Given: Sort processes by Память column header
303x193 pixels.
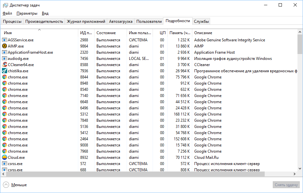Looking at the screenshot, I should (180, 33).
